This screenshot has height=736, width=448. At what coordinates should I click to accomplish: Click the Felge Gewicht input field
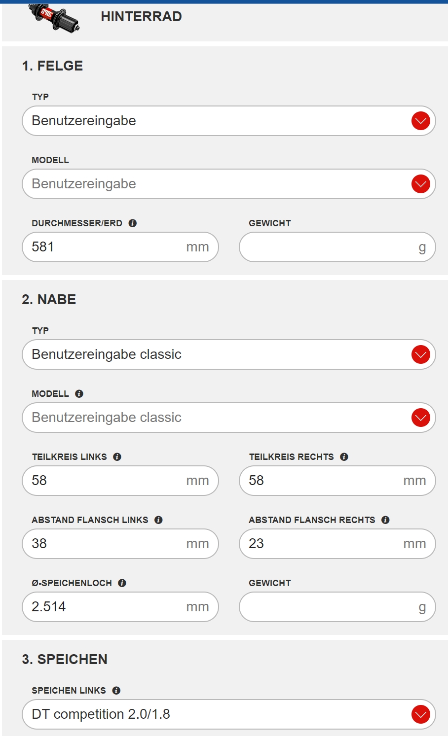[x=337, y=246]
